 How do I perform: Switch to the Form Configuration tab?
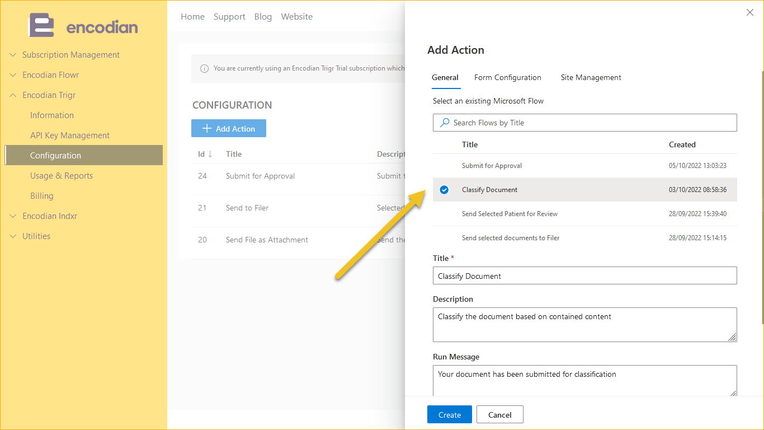pyautogui.click(x=507, y=78)
